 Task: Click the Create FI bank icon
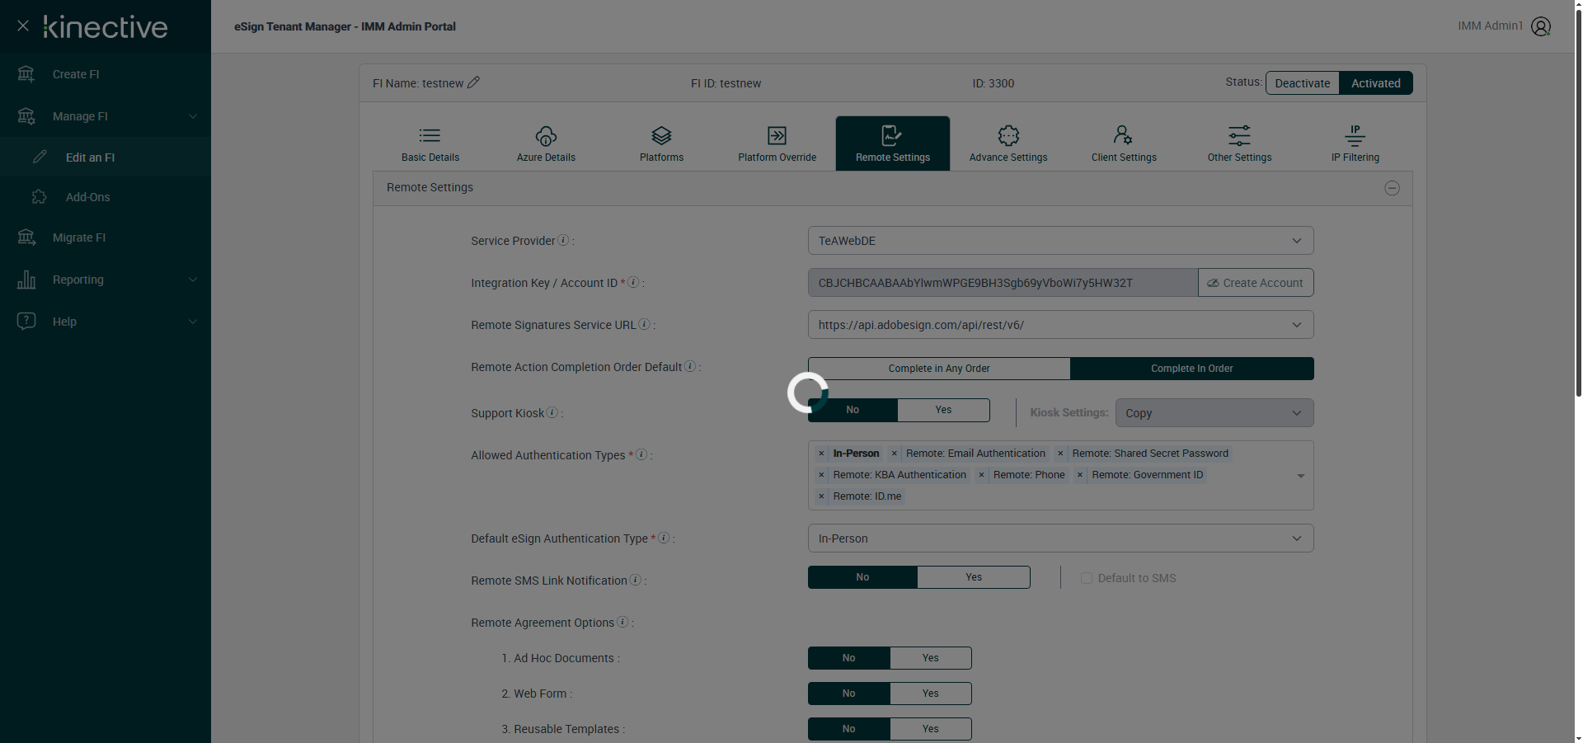click(x=26, y=74)
